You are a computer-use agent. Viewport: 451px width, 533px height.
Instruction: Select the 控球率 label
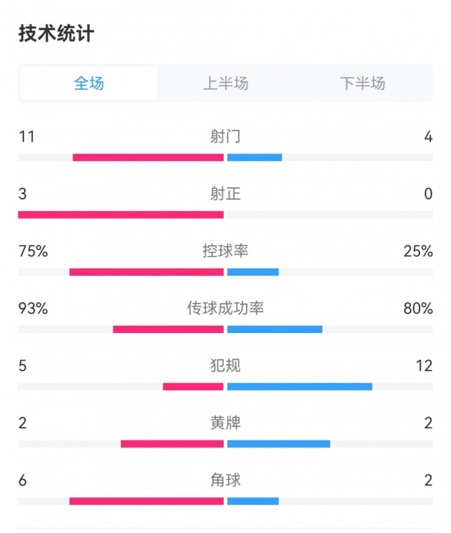[x=226, y=251]
